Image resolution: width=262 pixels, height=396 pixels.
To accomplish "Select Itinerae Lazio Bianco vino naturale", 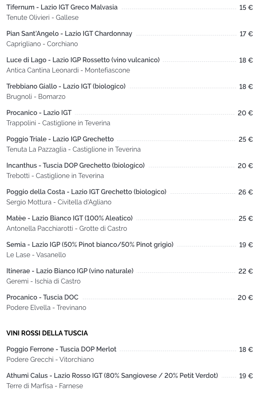I will [x=70, y=271].
